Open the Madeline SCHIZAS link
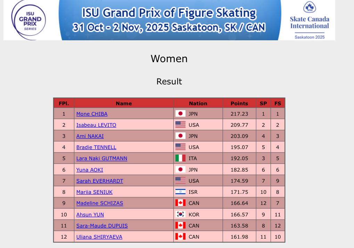Screen dimensions: 354x248 [100, 203]
